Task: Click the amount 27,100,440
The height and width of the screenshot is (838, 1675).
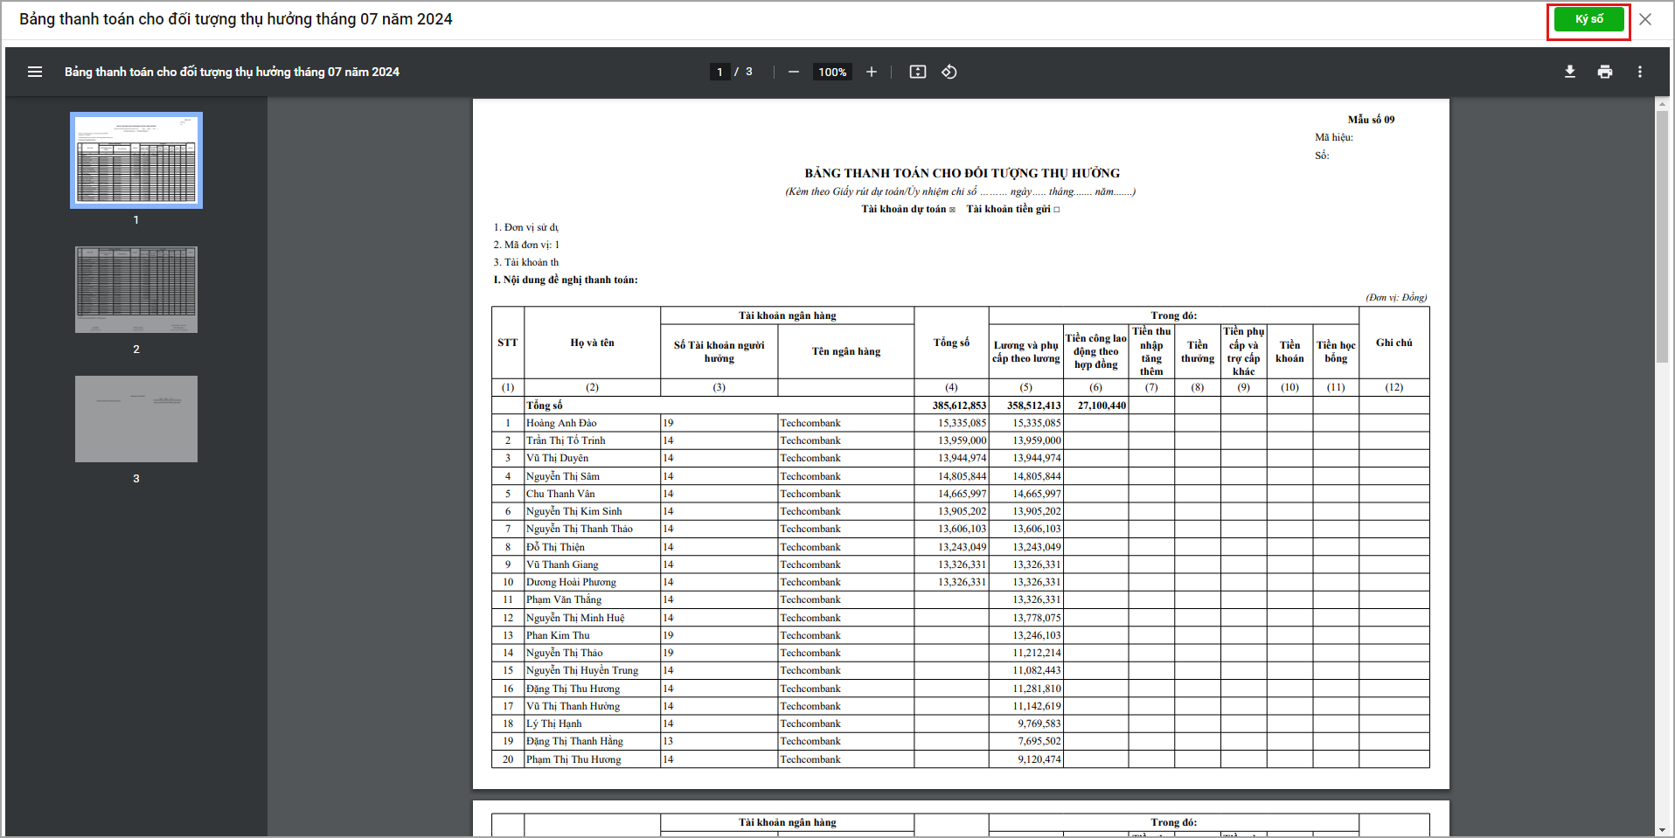Action: point(1102,405)
